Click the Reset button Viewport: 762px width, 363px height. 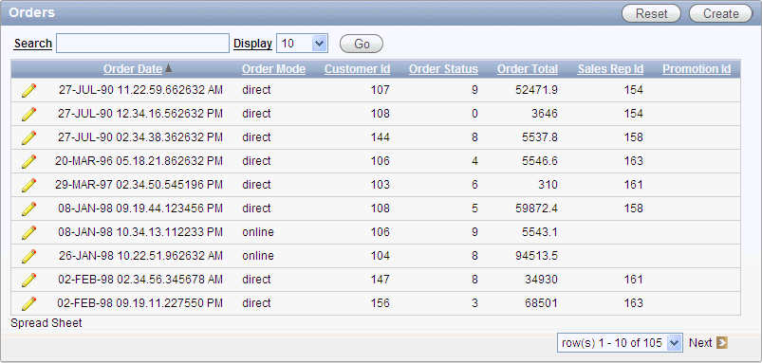[x=651, y=13]
